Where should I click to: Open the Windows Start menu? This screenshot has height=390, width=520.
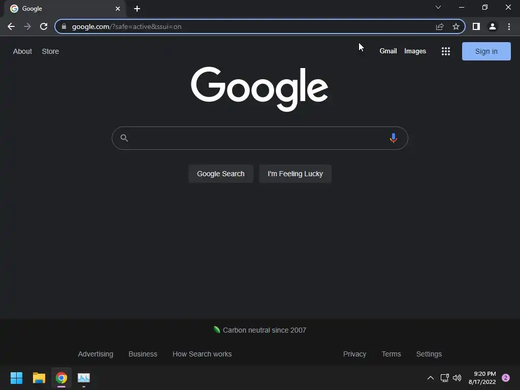click(x=16, y=378)
